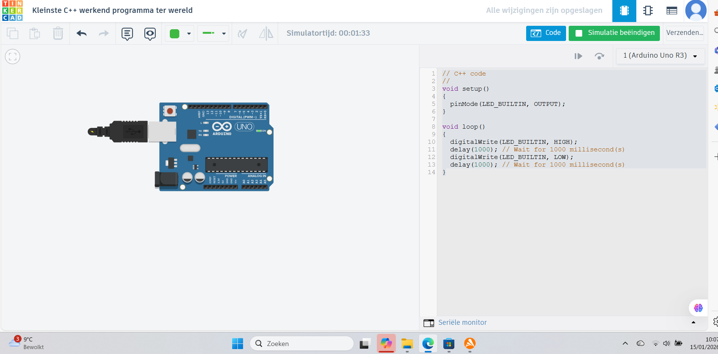This screenshot has width=718, height=354.
Task: Pause the code debugger
Action: tap(578, 56)
